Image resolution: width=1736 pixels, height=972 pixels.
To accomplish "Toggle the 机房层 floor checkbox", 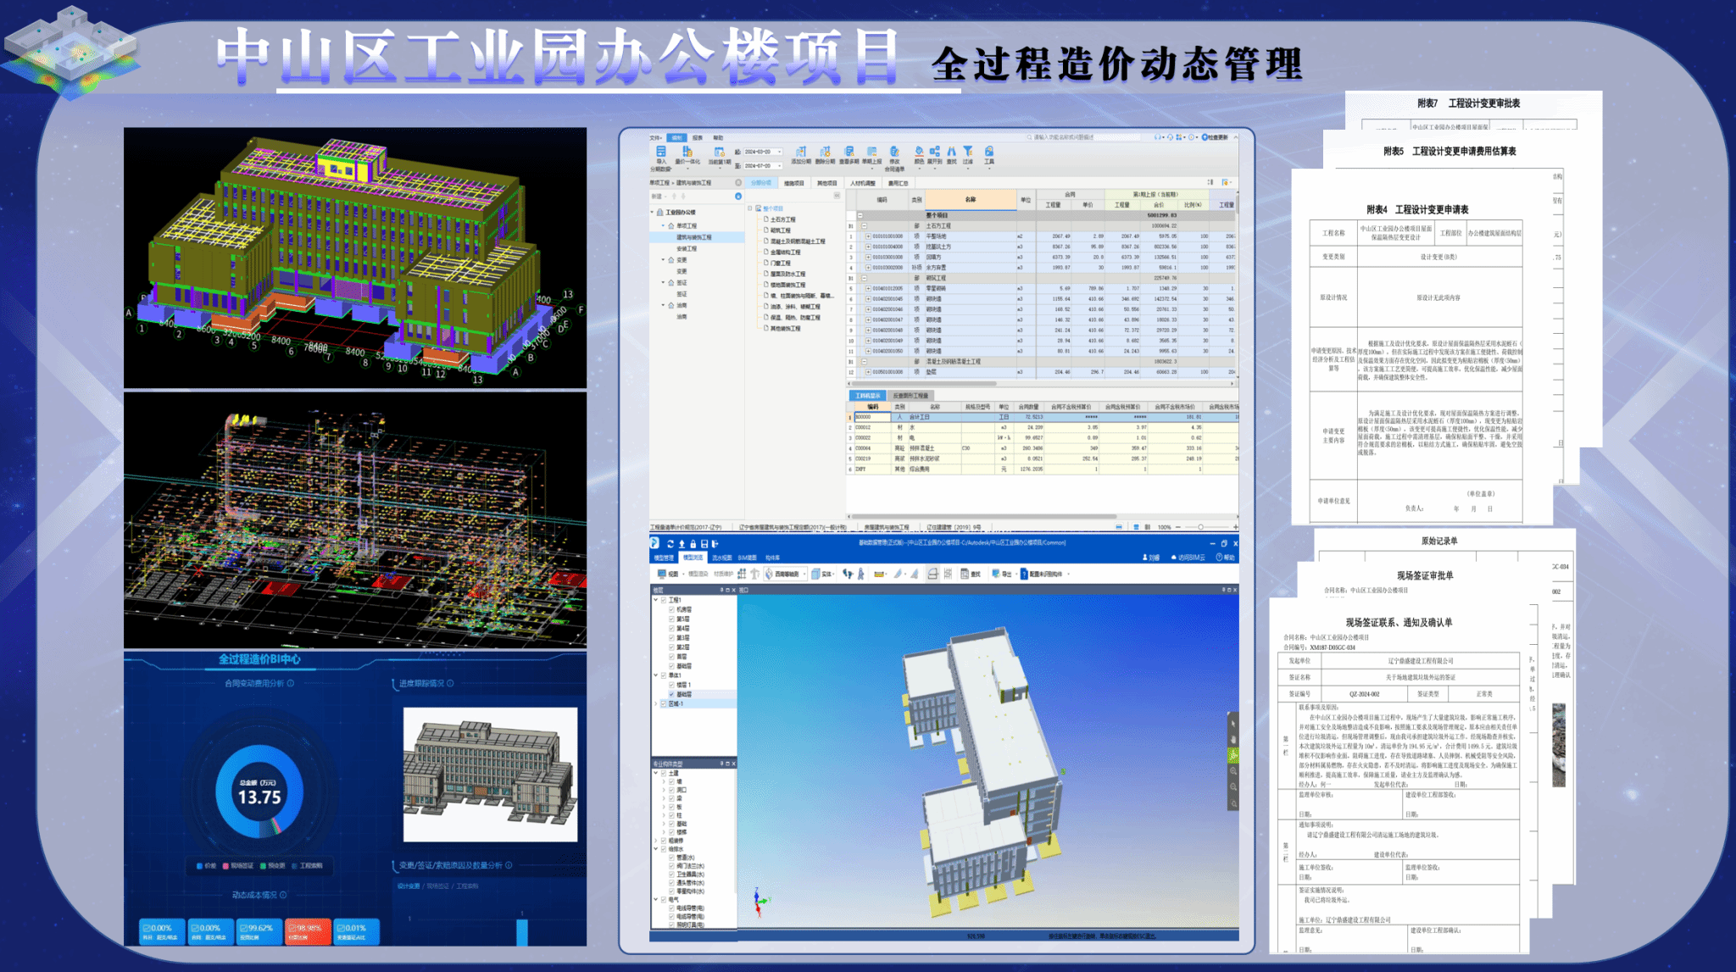I will [x=671, y=609].
